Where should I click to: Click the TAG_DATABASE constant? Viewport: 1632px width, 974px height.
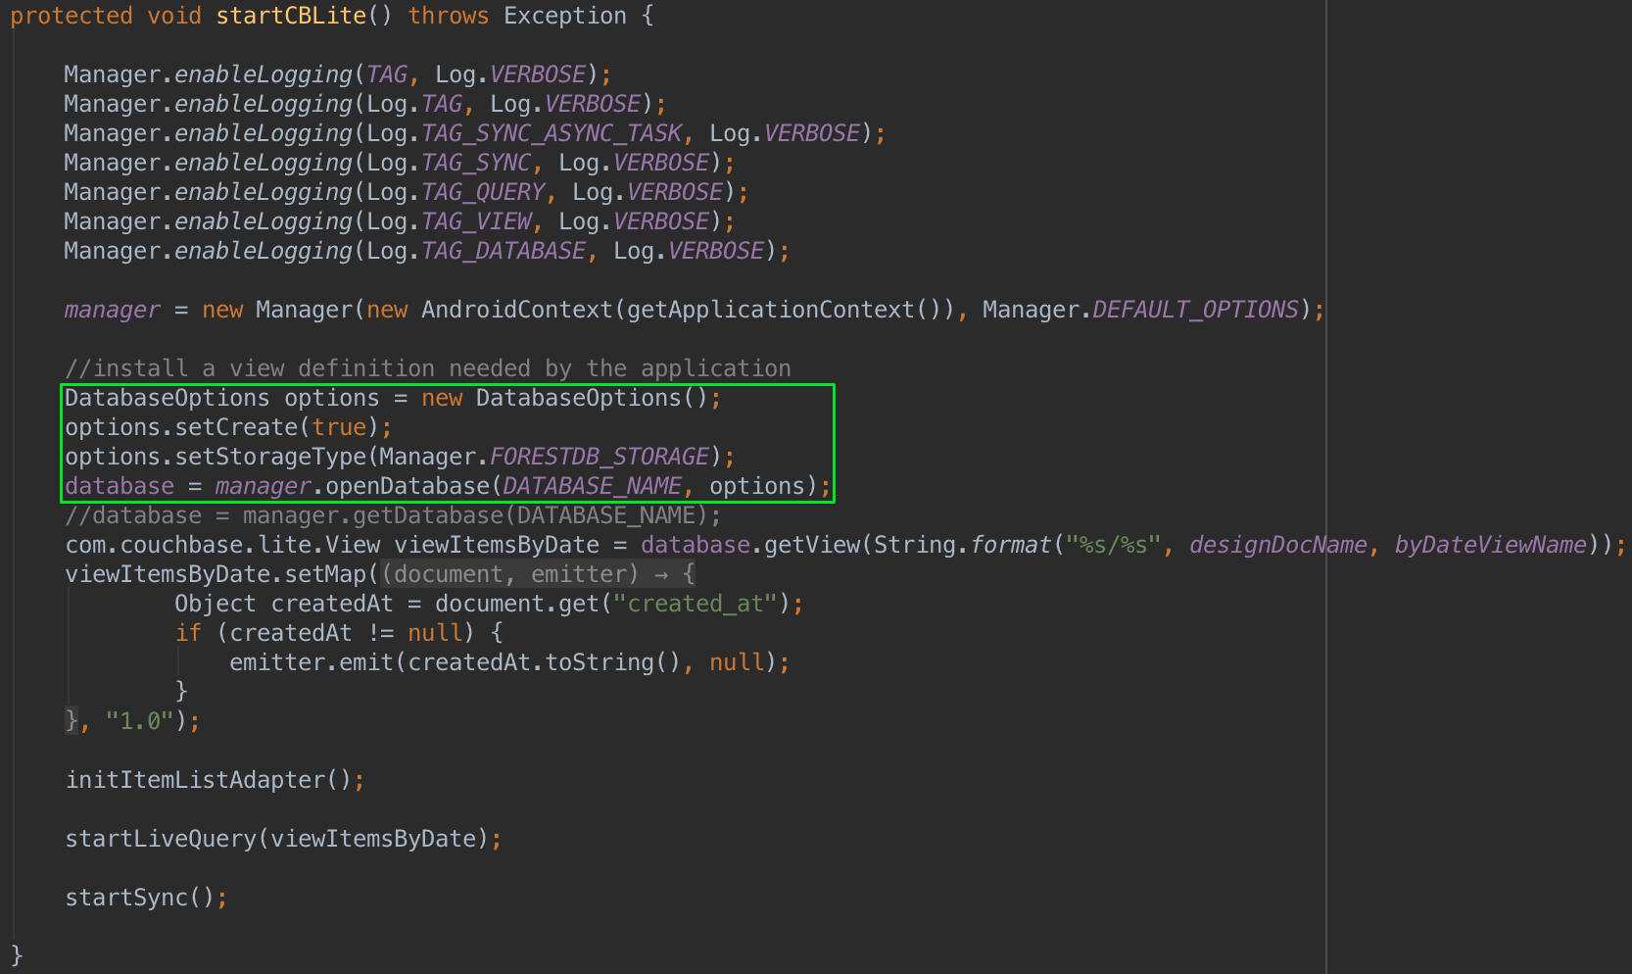coord(504,251)
